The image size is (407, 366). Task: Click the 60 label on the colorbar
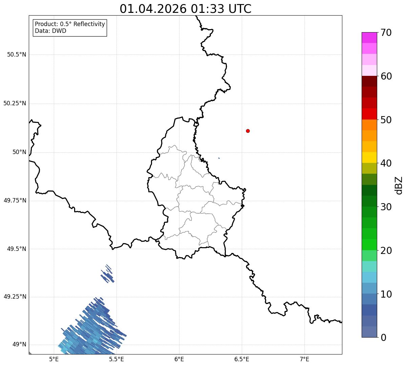point(386,76)
